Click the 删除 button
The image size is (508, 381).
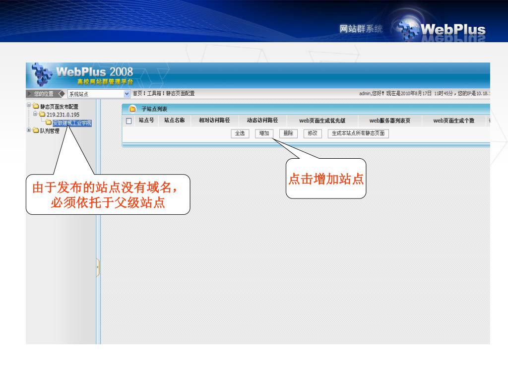[288, 133]
